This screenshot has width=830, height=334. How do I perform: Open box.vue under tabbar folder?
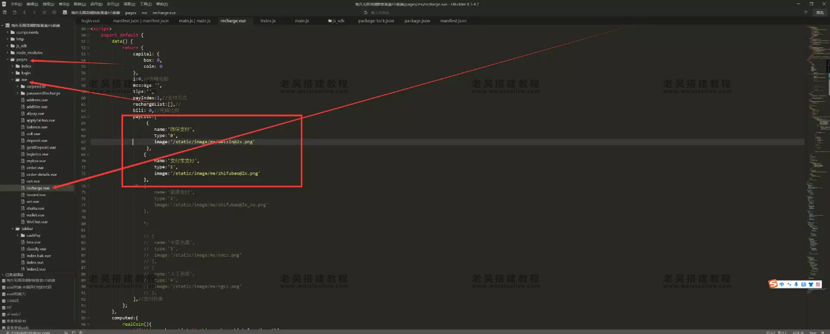pos(34,242)
